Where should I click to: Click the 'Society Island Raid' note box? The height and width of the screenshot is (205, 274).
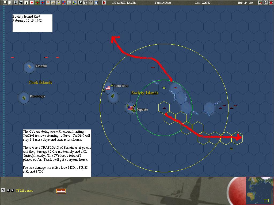32,23
